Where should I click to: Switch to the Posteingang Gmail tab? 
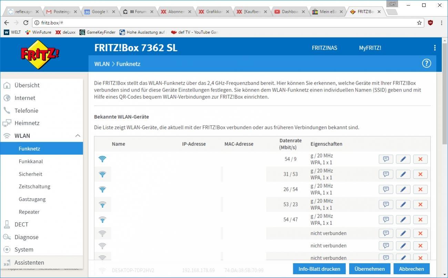(62, 11)
